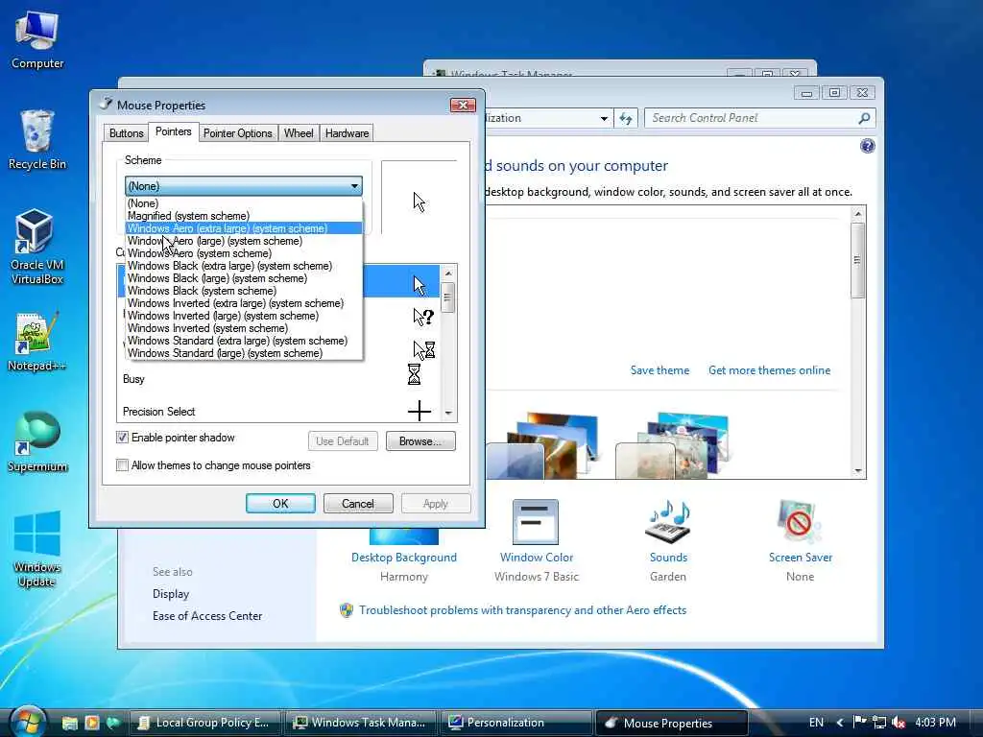Show hidden tray icons arrow
The height and width of the screenshot is (737, 983).
[840, 723]
